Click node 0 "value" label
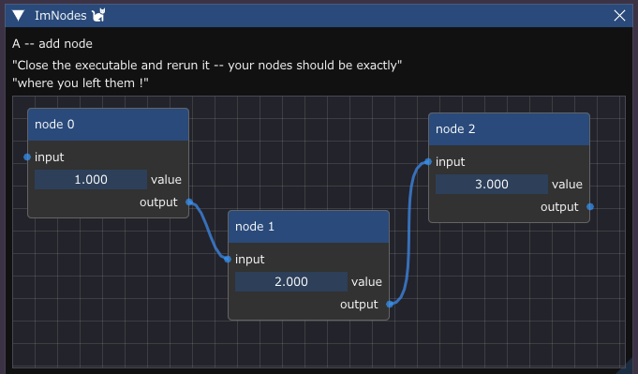This screenshot has width=638, height=374. 166,179
